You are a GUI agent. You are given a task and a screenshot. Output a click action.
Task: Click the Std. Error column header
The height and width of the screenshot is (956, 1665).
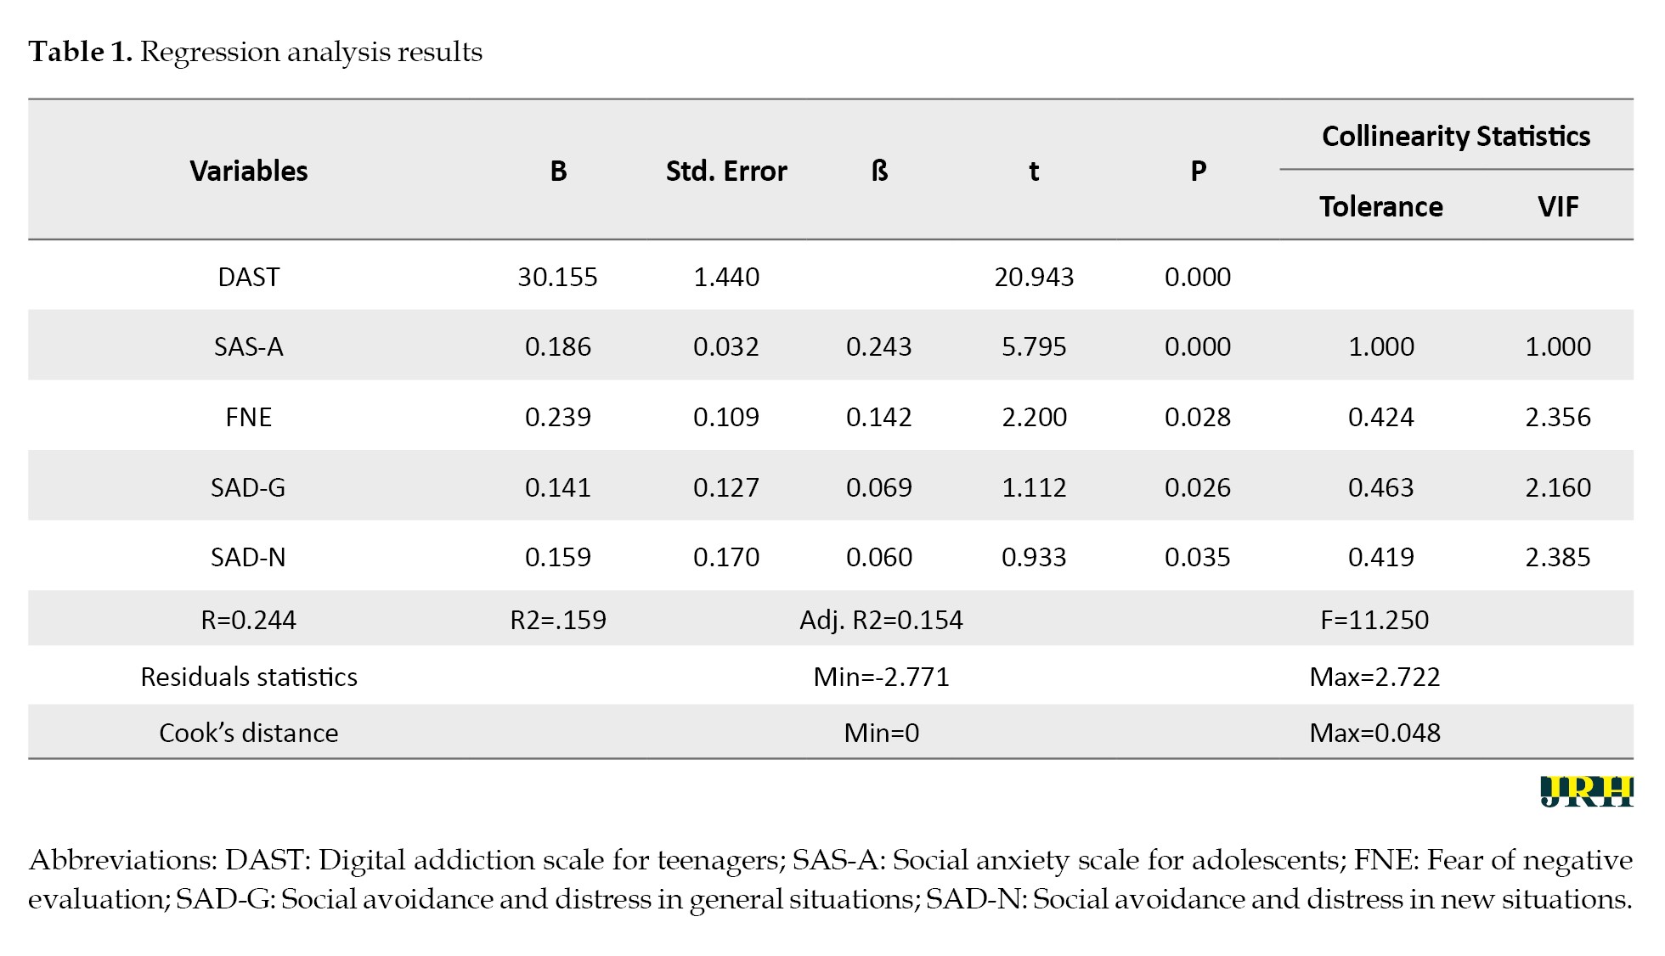click(726, 171)
